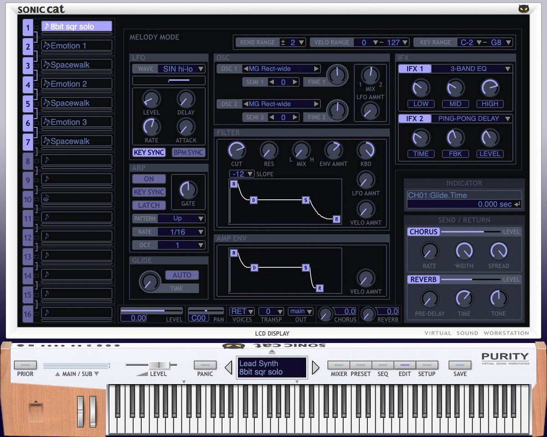Select channel 2 Emotion 1 slot

[77, 46]
